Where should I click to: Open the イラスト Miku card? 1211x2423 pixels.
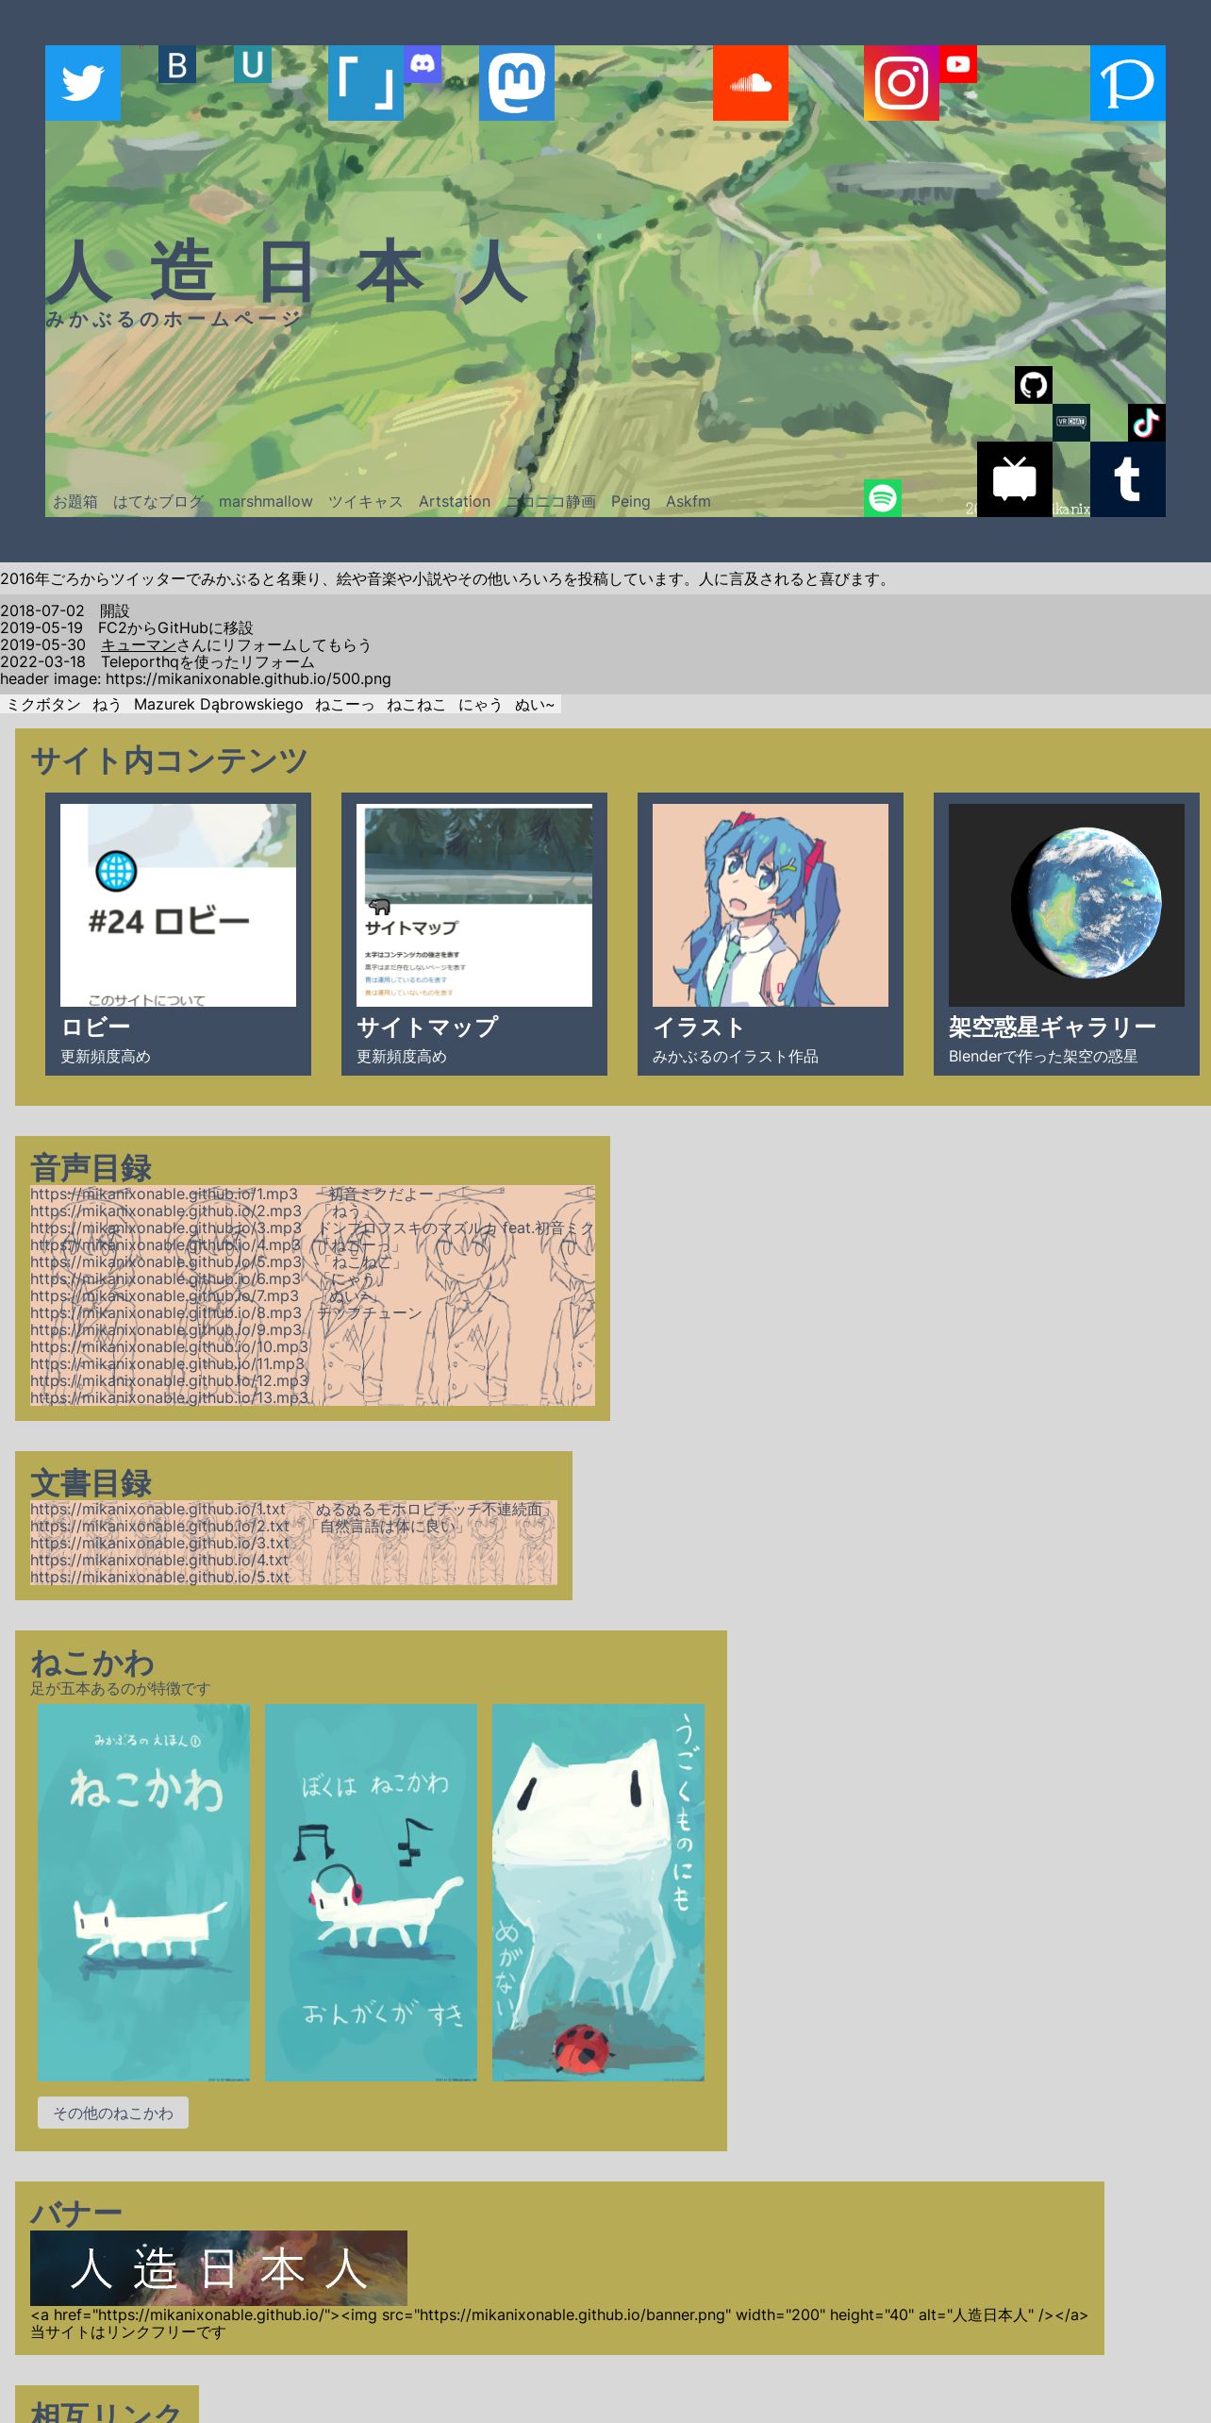(771, 934)
